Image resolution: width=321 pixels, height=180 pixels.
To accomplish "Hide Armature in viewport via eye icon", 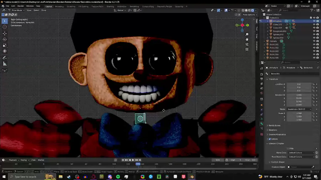I will [314, 21].
